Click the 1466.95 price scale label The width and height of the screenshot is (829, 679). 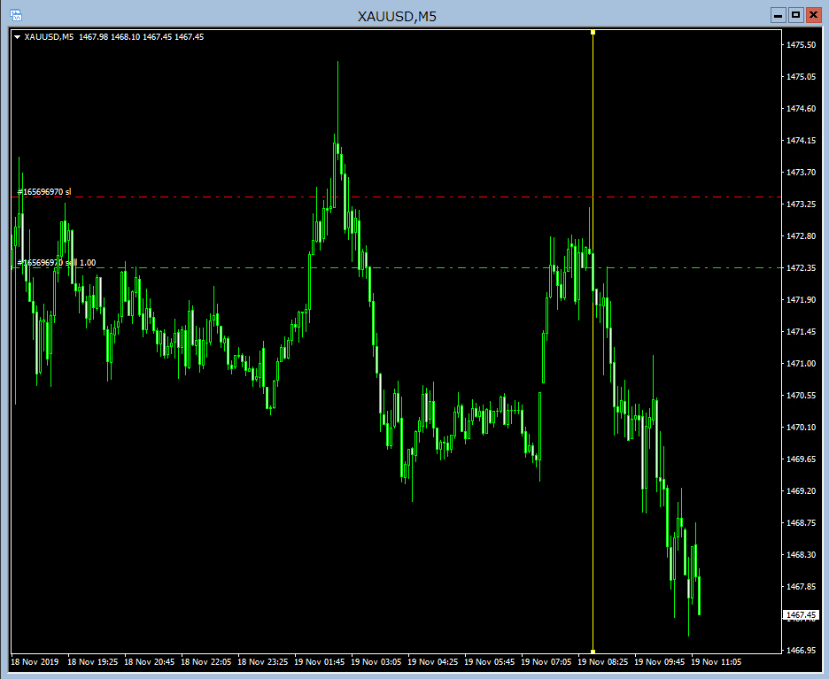pos(801,651)
